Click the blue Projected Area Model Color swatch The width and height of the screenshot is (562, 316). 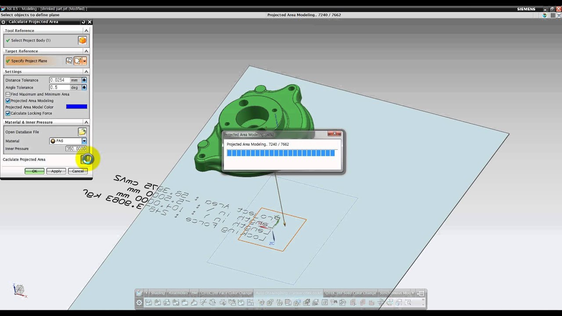pos(76,107)
